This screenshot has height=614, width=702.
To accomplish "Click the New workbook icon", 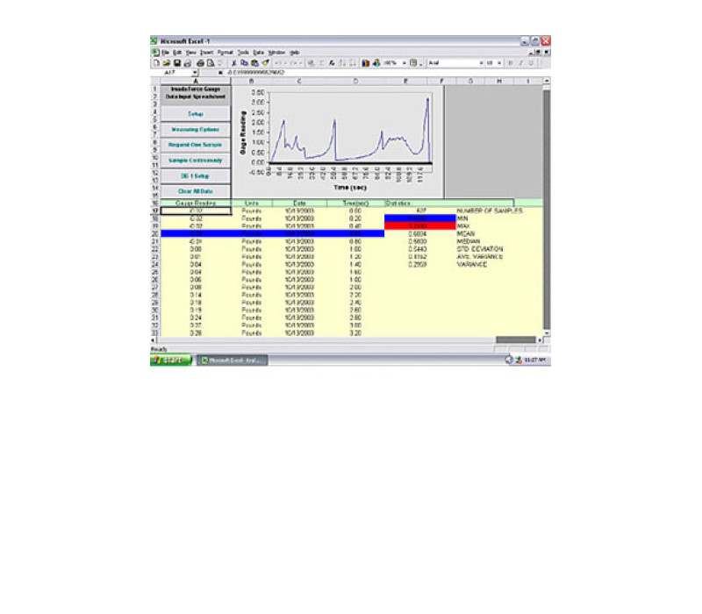I will (x=156, y=63).
